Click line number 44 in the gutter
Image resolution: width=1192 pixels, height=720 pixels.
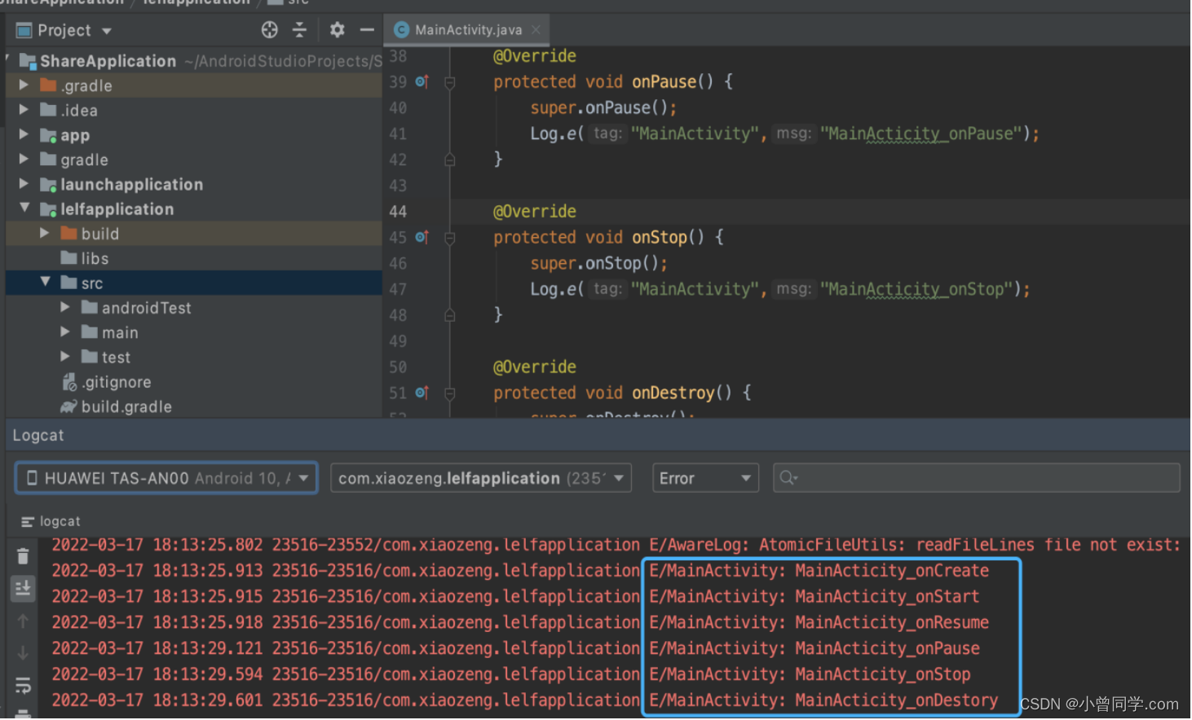pos(398,212)
